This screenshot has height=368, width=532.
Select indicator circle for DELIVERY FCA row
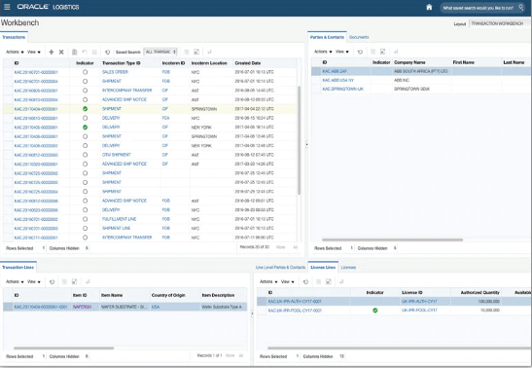[x=86, y=118]
